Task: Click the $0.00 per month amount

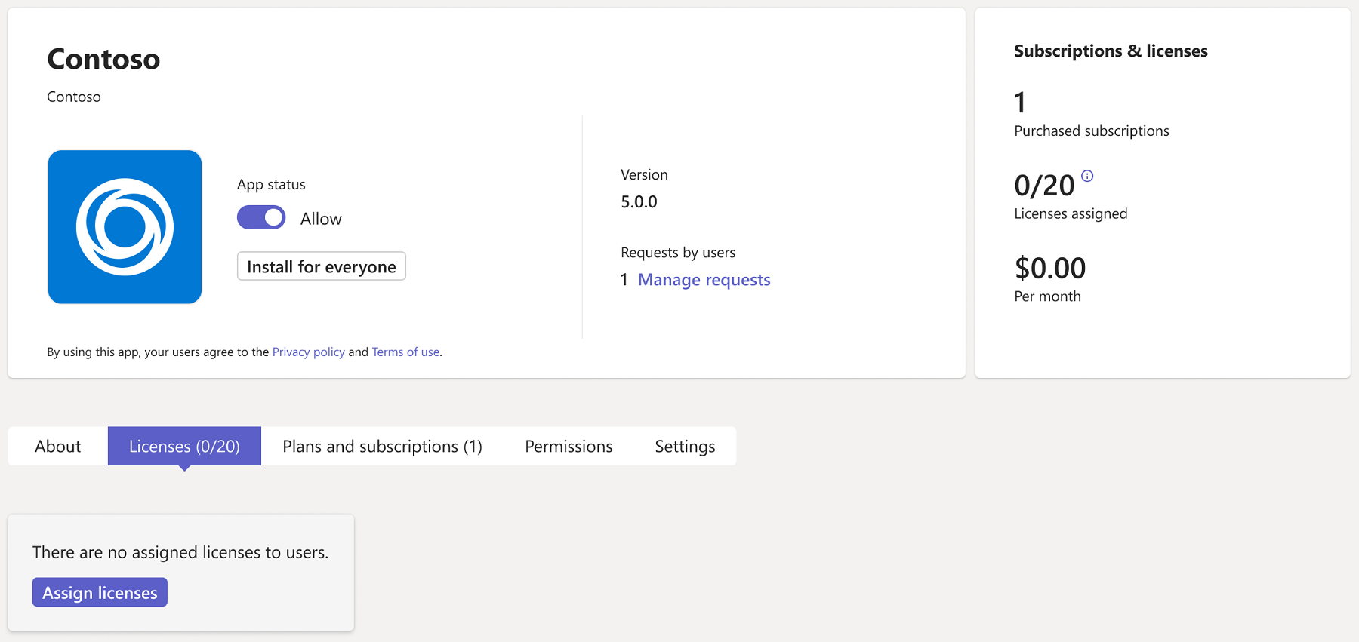Action: (1049, 268)
